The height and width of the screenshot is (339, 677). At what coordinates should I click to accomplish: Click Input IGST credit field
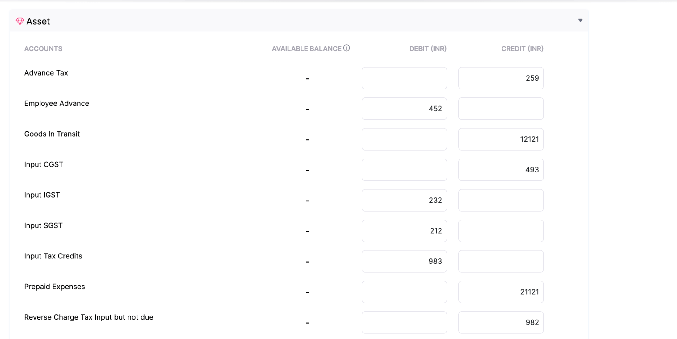point(501,200)
